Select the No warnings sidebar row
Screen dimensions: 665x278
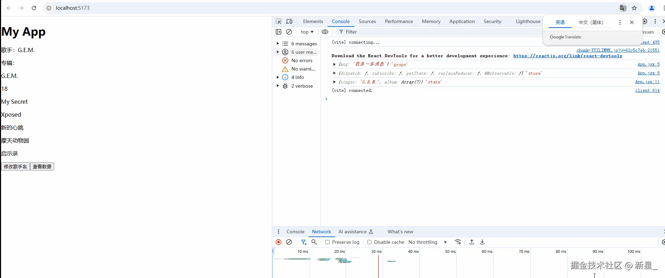click(296, 69)
